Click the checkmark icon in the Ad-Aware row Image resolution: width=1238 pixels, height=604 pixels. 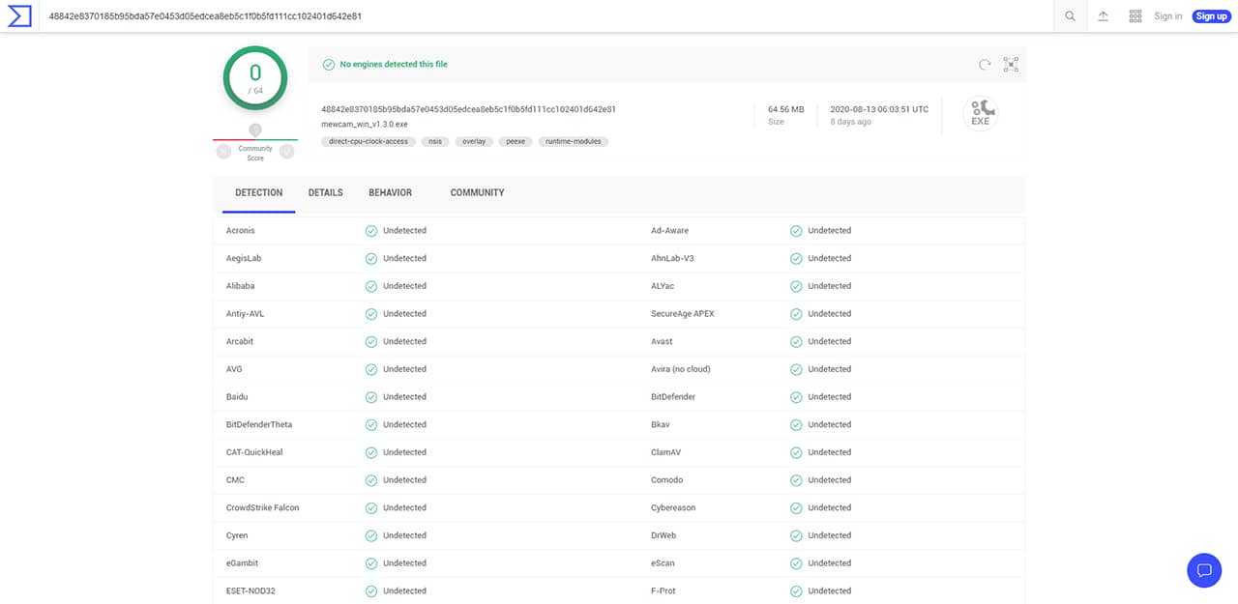[796, 231]
